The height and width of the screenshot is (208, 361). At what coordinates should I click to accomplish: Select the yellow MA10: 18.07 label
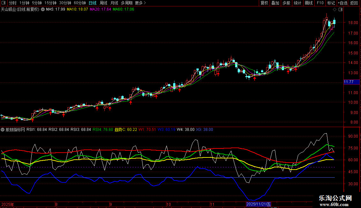click(x=77, y=10)
